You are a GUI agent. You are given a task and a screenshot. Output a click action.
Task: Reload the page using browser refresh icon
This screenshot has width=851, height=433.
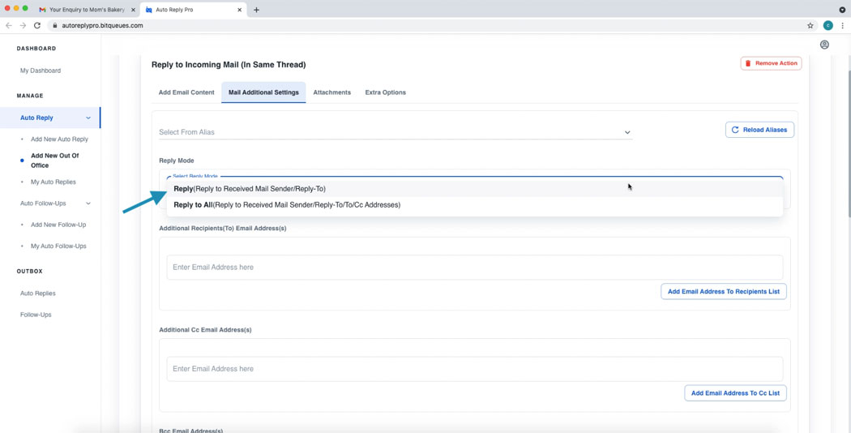[37, 25]
